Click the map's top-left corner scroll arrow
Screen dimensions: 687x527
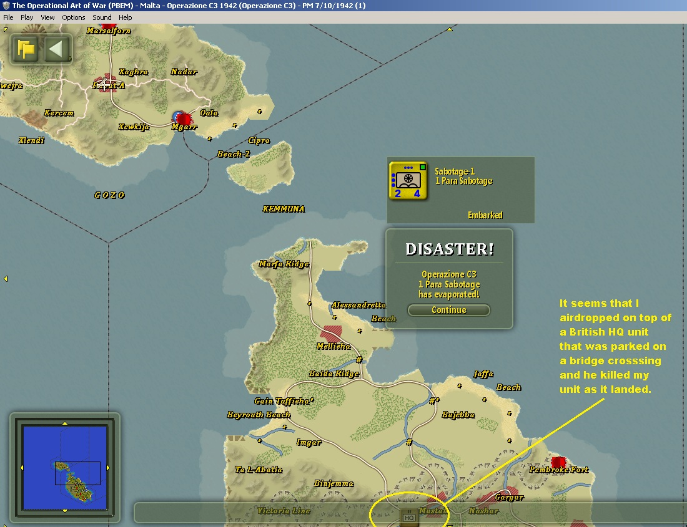point(5,29)
